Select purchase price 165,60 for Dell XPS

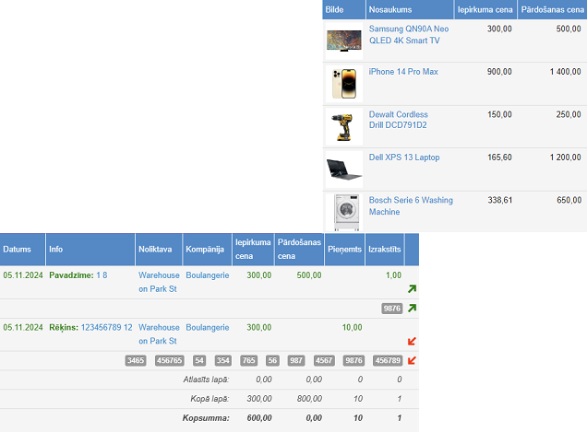click(x=499, y=158)
